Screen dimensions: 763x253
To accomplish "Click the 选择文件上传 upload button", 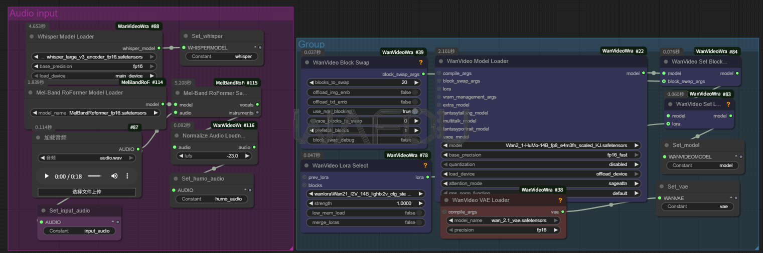I will pyautogui.click(x=87, y=192).
